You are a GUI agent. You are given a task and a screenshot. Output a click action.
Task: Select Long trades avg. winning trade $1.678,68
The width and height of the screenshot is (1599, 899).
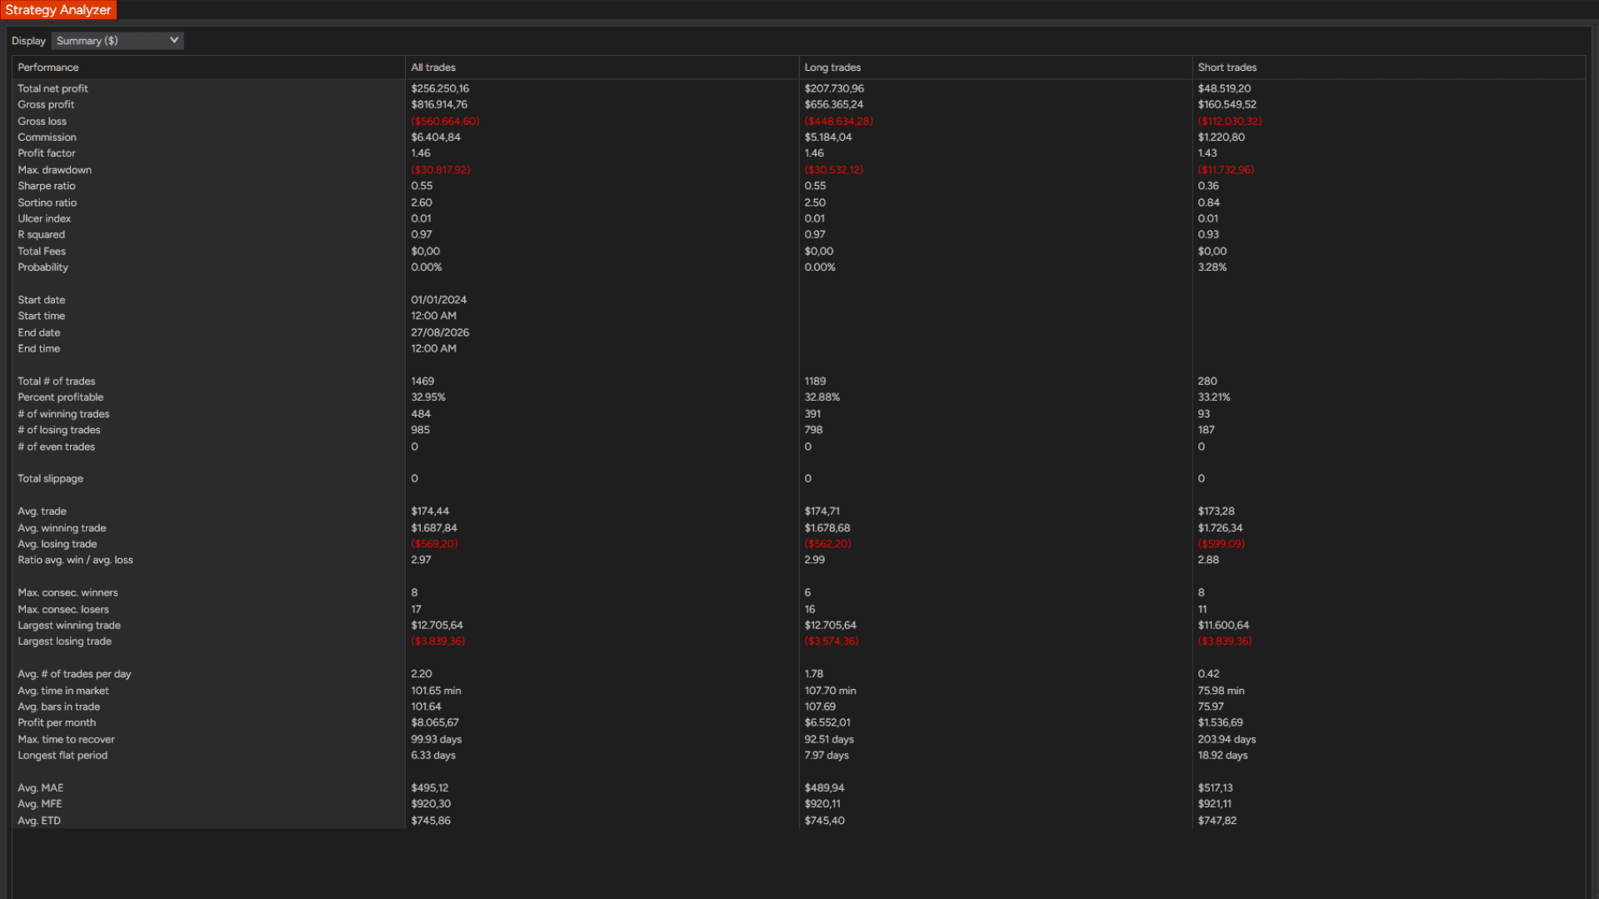click(827, 528)
